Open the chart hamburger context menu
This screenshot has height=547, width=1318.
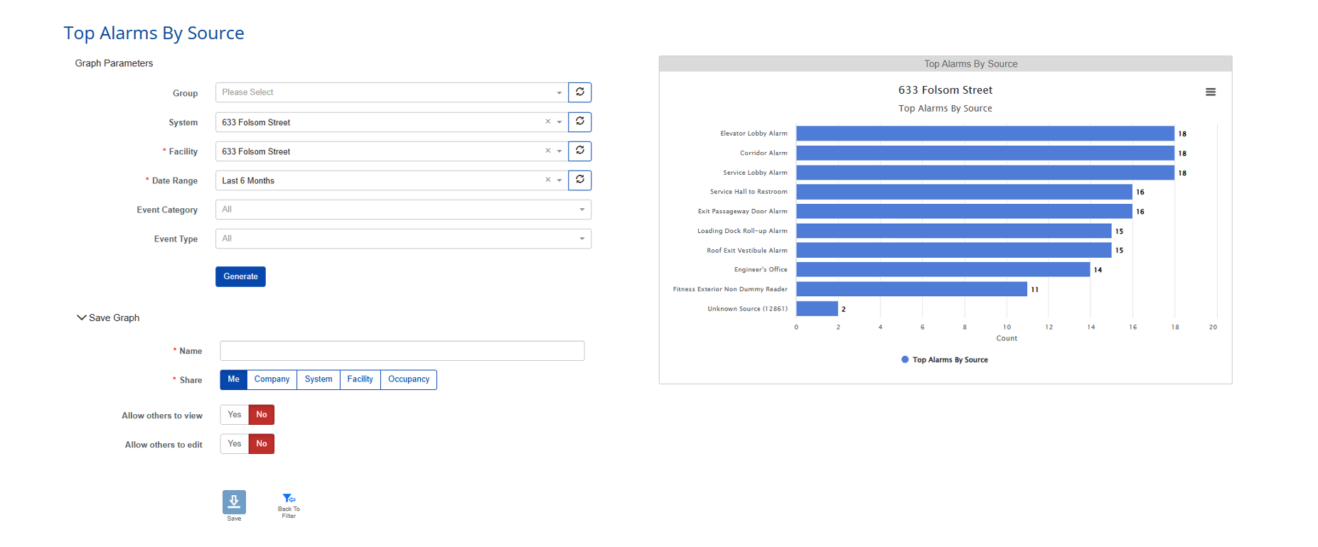coord(1210,92)
